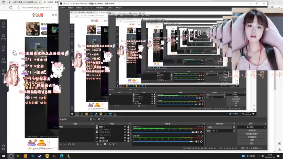283x159 pixels.
Task: Toggle visibility of the 文本 (GDI+) 2 source
Action: point(125,129)
